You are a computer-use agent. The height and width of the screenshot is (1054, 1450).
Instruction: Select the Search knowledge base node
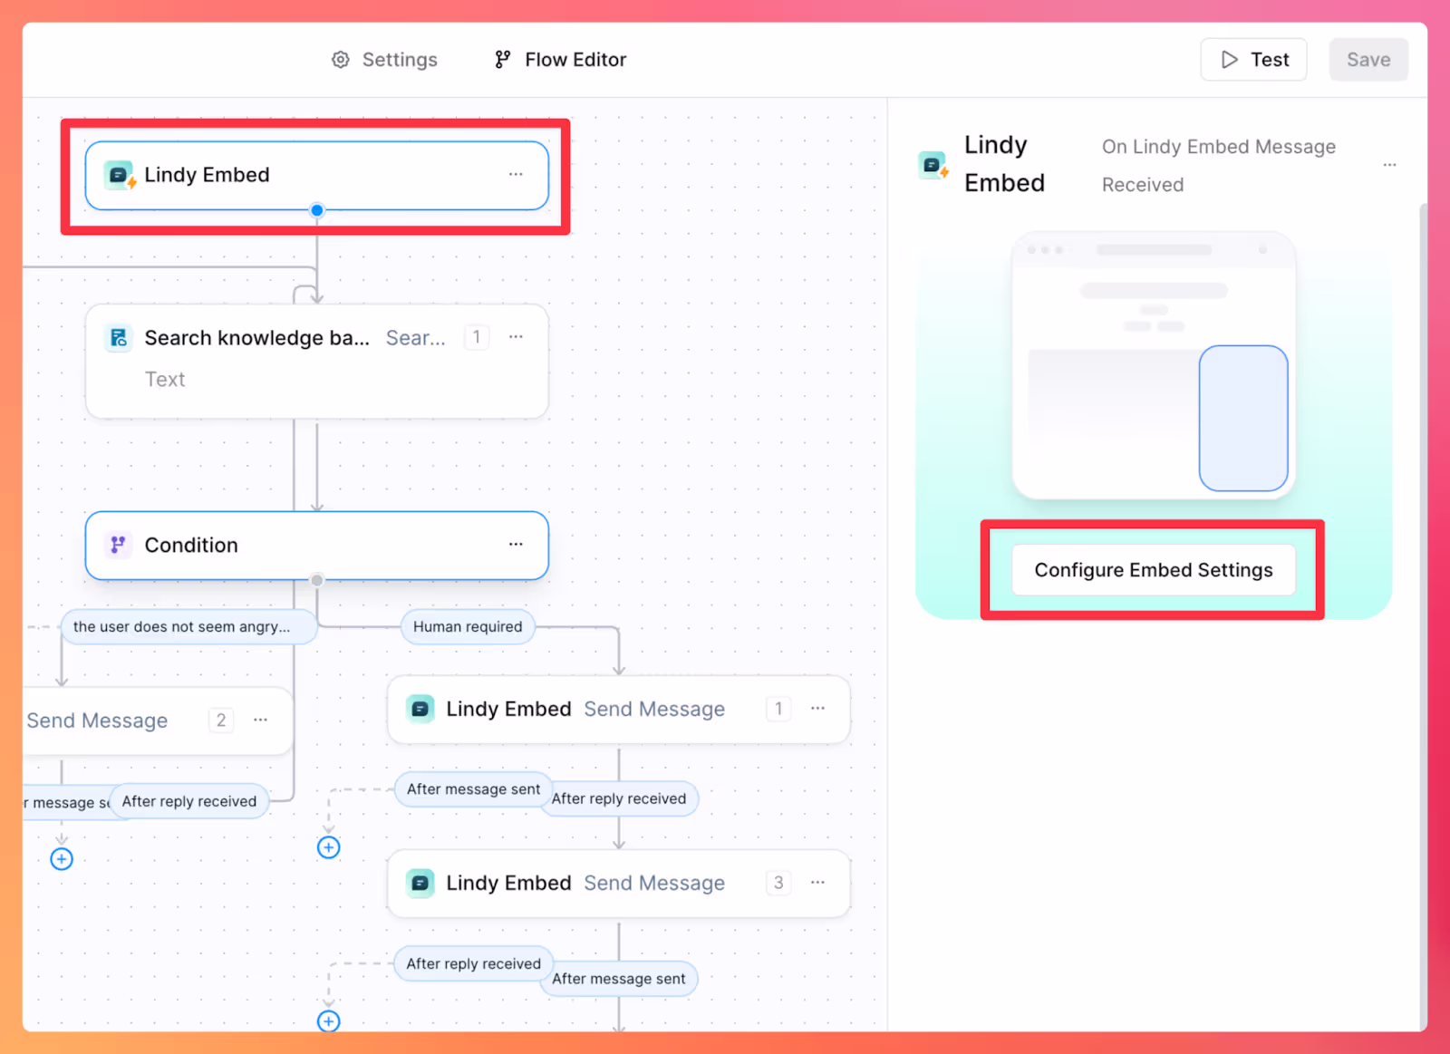click(x=317, y=362)
